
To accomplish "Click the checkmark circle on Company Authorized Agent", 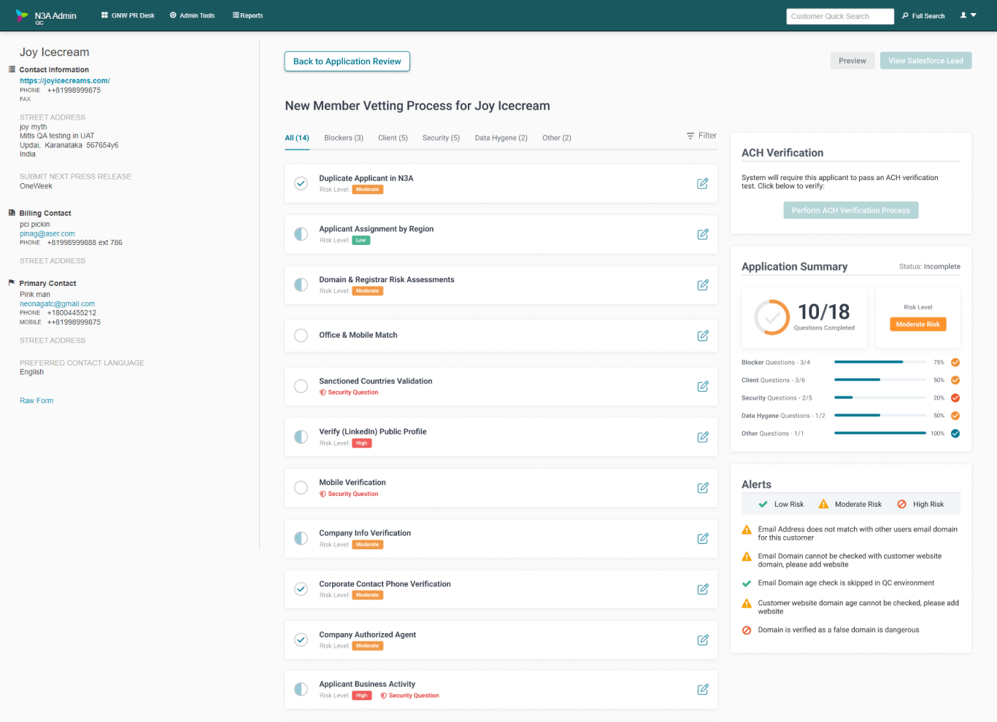I will click(x=301, y=640).
